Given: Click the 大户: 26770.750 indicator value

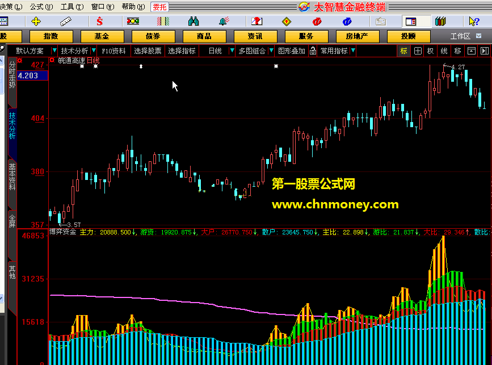Looking at the screenshot, I should (229, 232).
